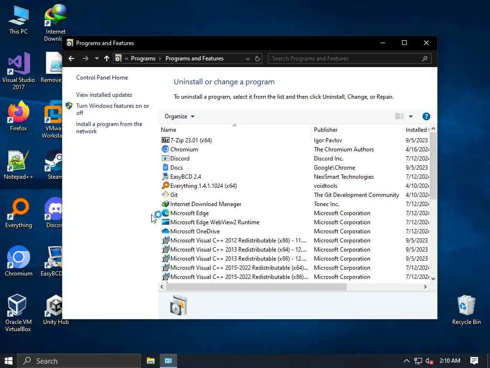
Task: Click the 2:10 AM taskbar clock
Action: point(450,361)
